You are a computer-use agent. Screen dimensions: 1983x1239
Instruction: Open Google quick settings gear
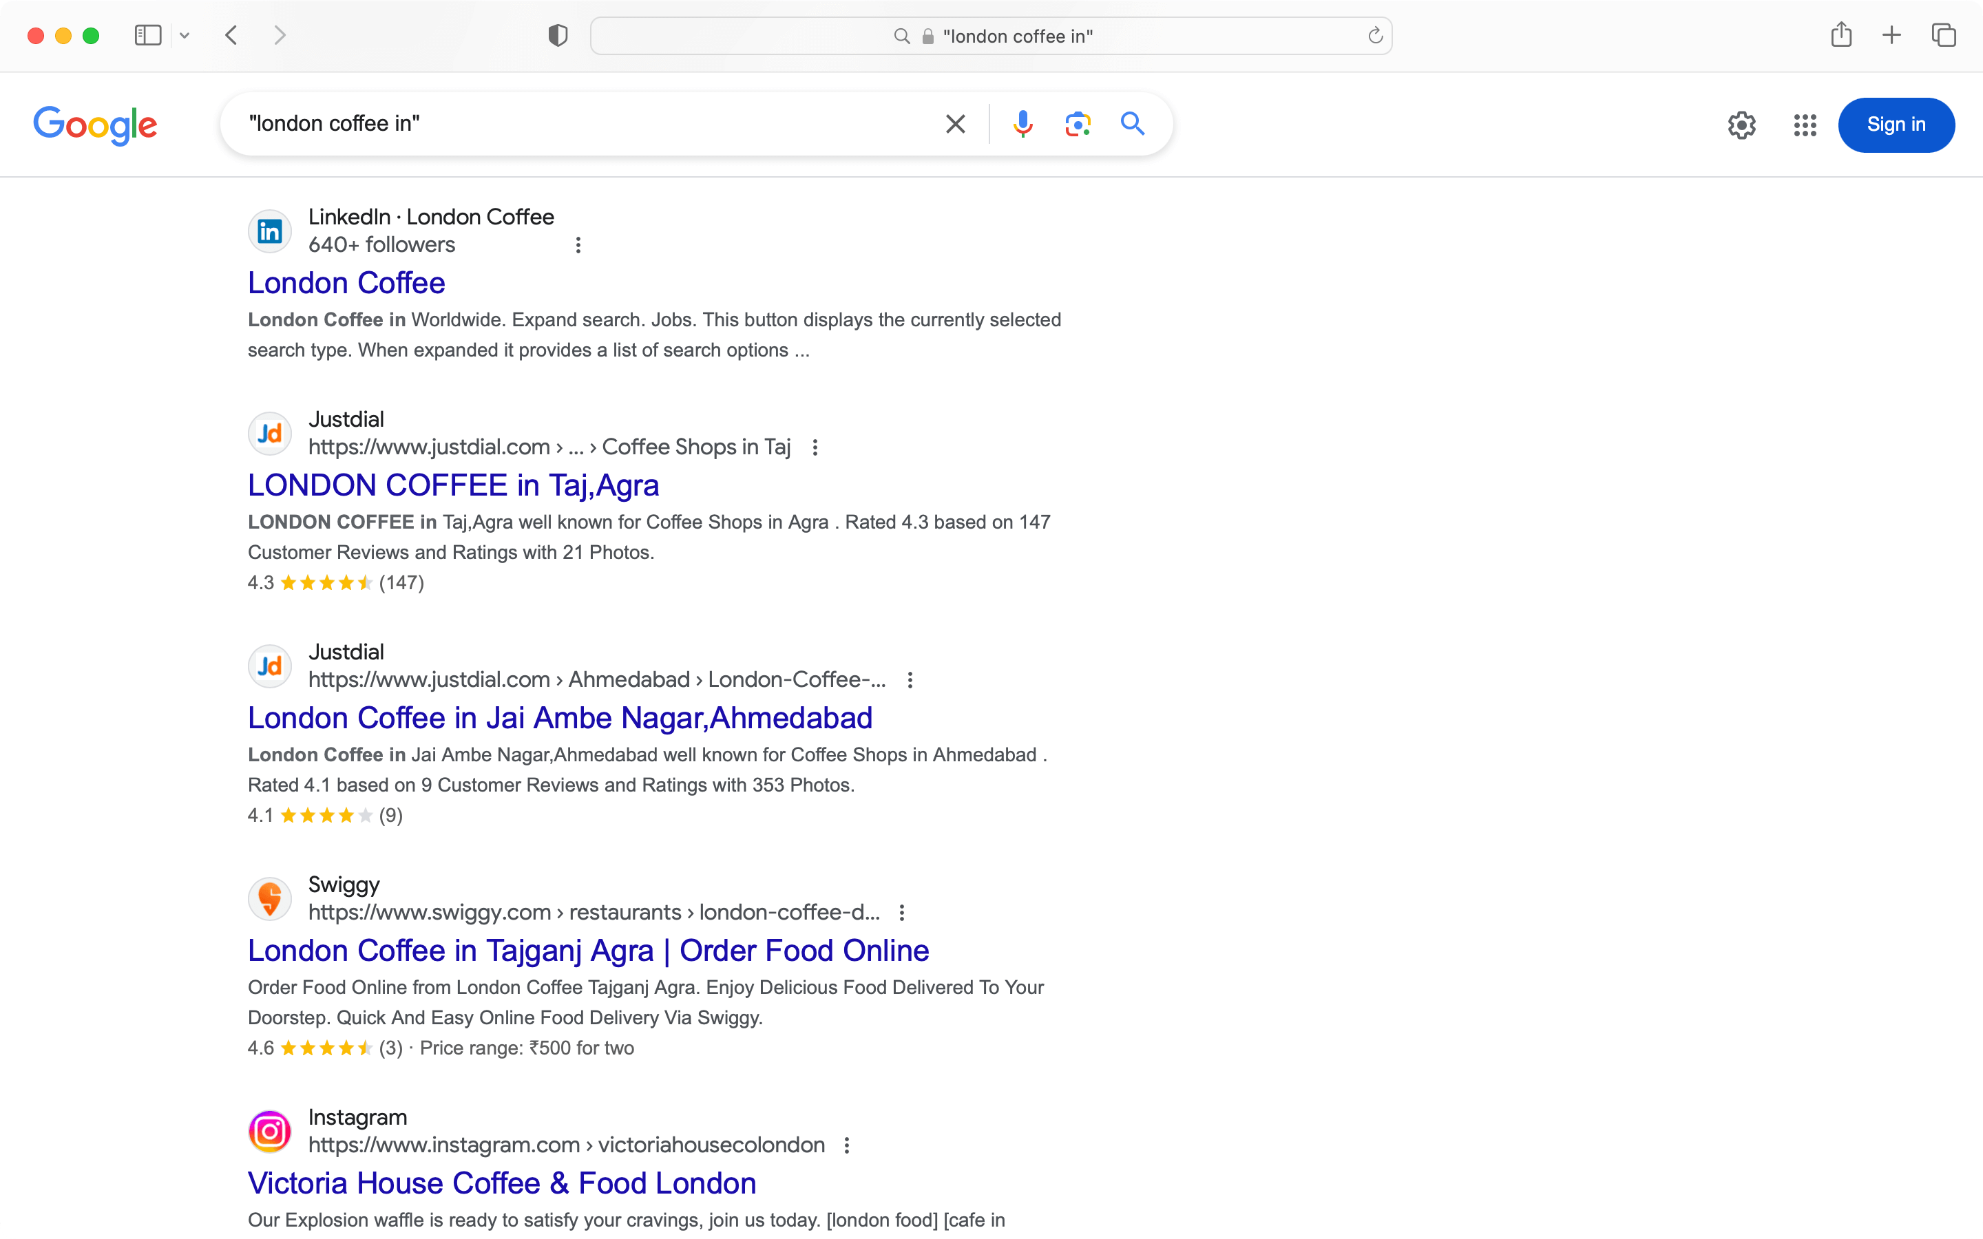[x=1742, y=125]
